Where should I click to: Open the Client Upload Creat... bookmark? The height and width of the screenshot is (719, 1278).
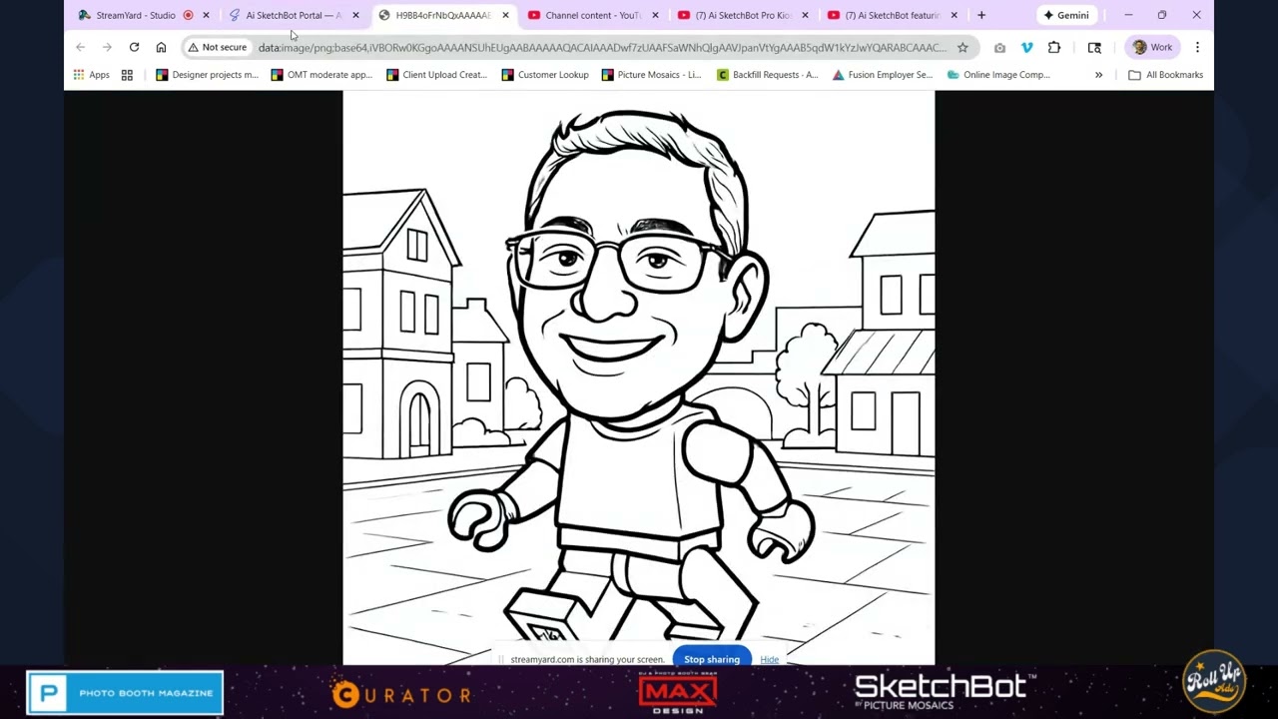click(436, 75)
